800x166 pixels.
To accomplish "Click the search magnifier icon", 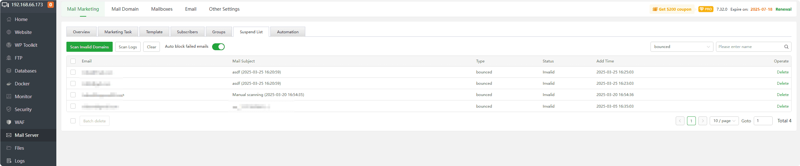I will (x=786, y=47).
